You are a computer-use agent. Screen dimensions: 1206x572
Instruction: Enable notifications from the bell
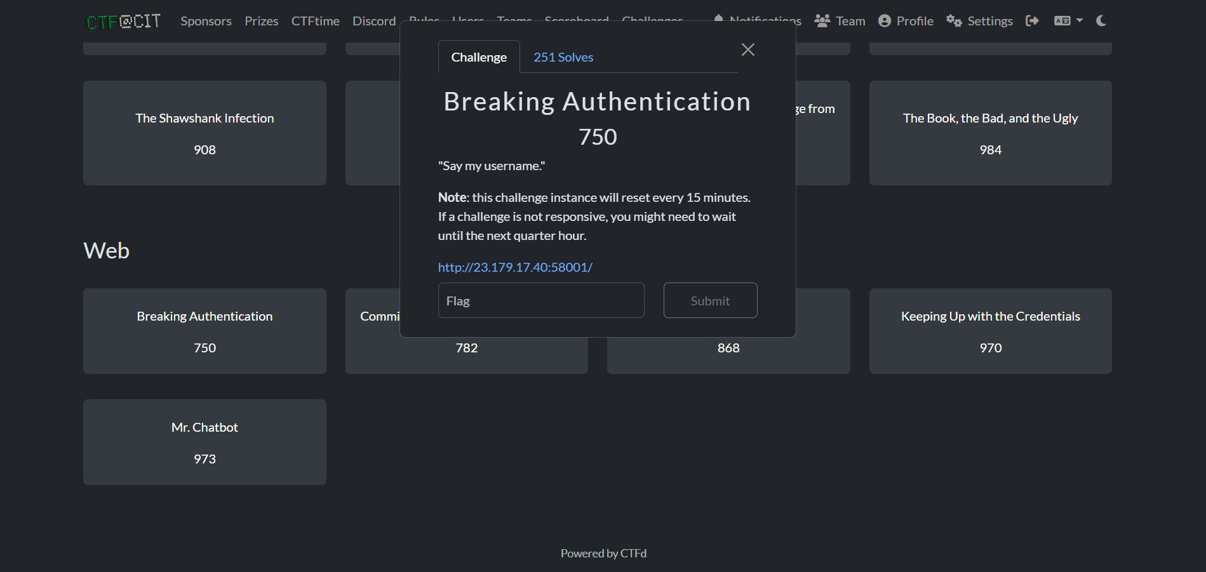718,20
